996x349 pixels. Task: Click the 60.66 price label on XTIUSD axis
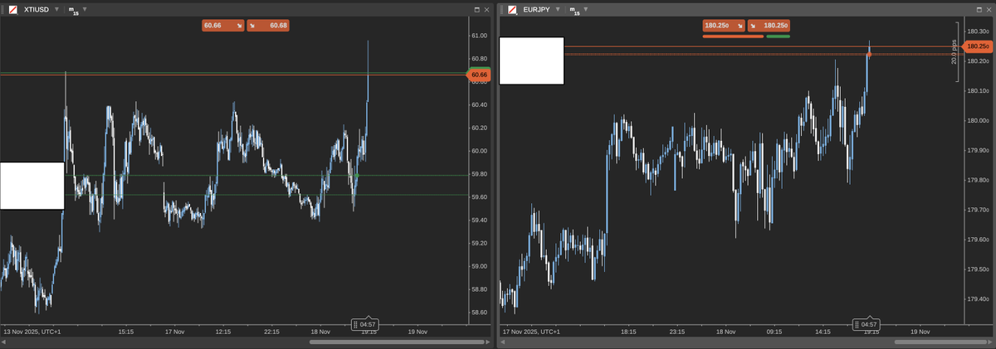(479, 75)
